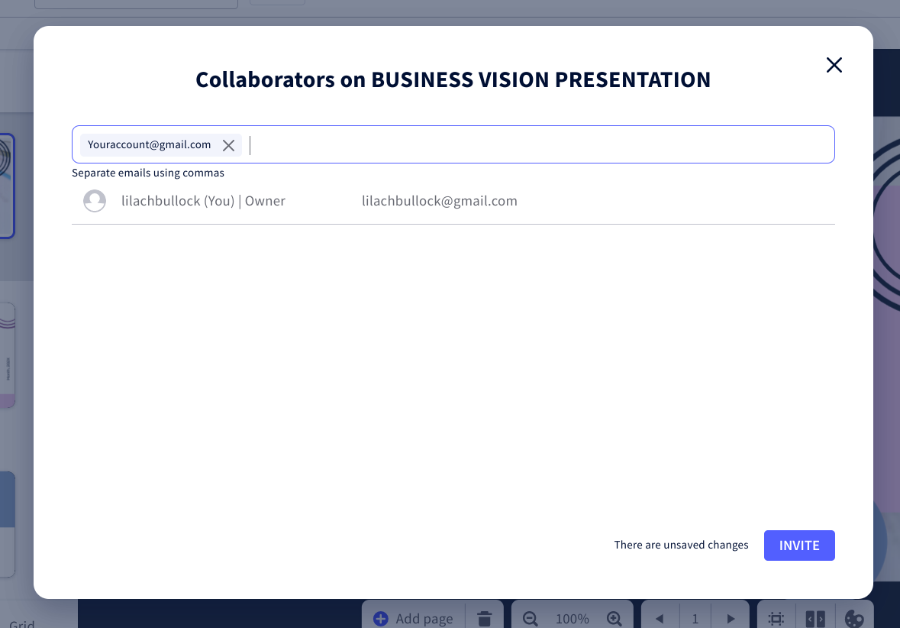Click the 'There are unsaved changes' notice
The height and width of the screenshot is (628, 900).
[x=682, y=545]
